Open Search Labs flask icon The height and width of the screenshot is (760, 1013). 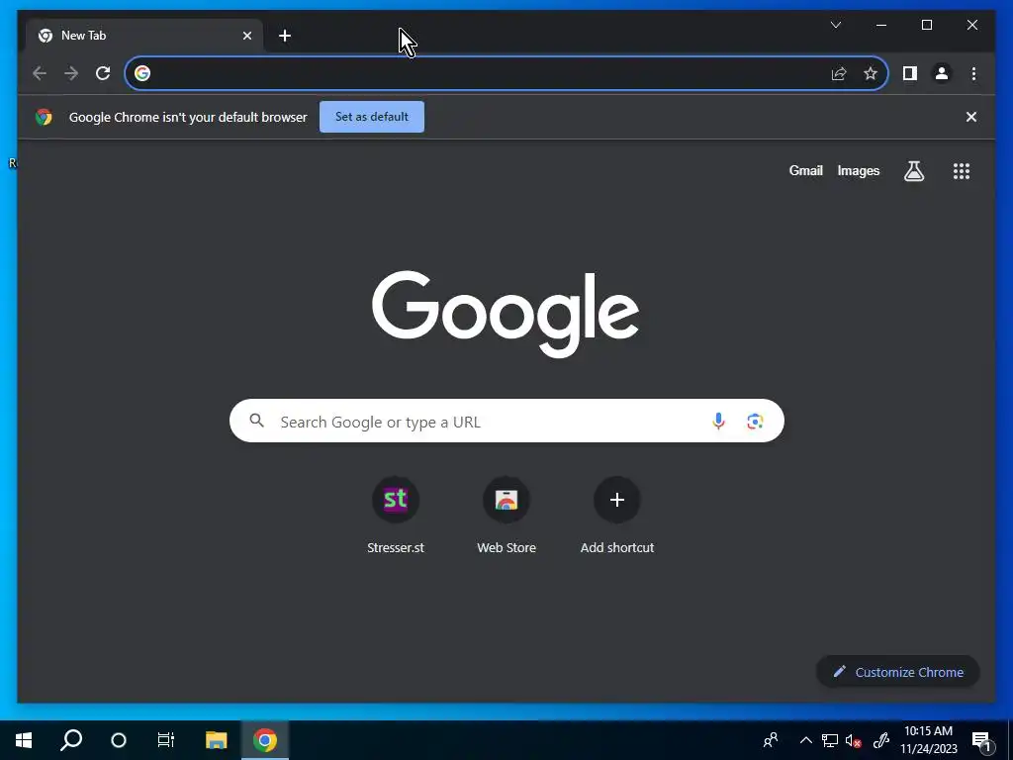point(913,171)
